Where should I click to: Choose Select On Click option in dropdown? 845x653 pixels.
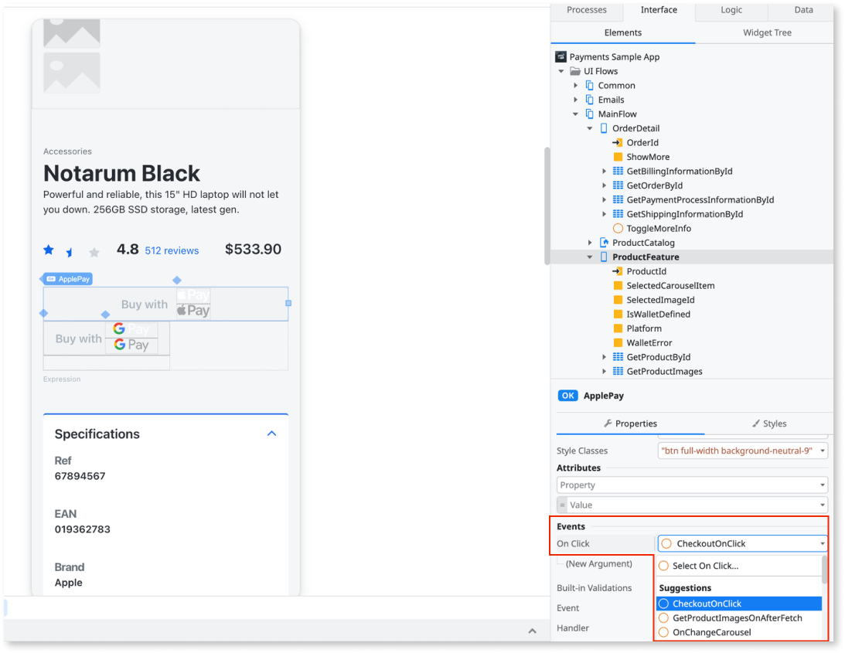click(704, 565)
